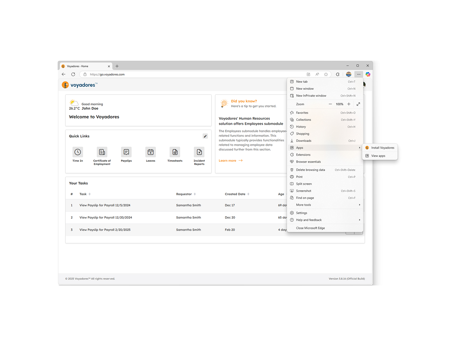Open Shopping from the menu

[x=325, y=134]
